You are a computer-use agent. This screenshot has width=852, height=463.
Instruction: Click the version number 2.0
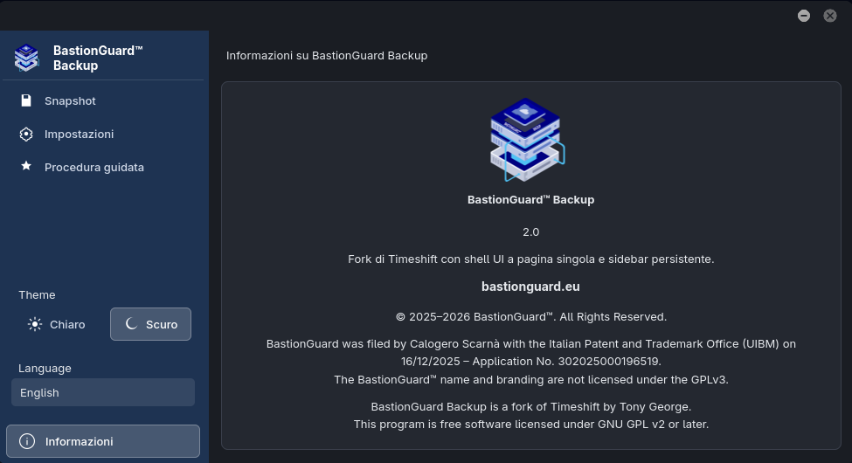[531, 232]
